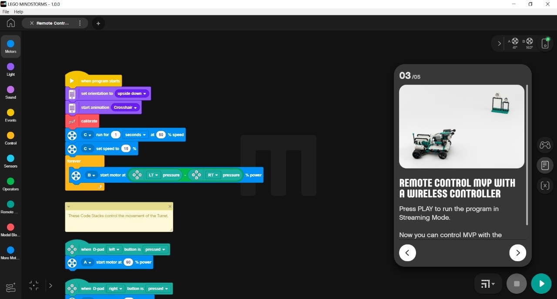Click the set speed value 15
Screen dimensions: 557x299
126,149
